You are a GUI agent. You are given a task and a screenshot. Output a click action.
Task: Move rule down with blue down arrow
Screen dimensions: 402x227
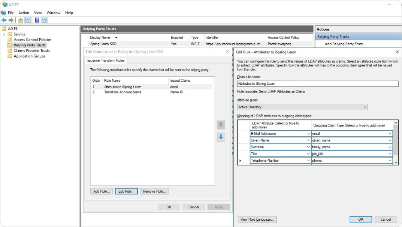[221, 137]
